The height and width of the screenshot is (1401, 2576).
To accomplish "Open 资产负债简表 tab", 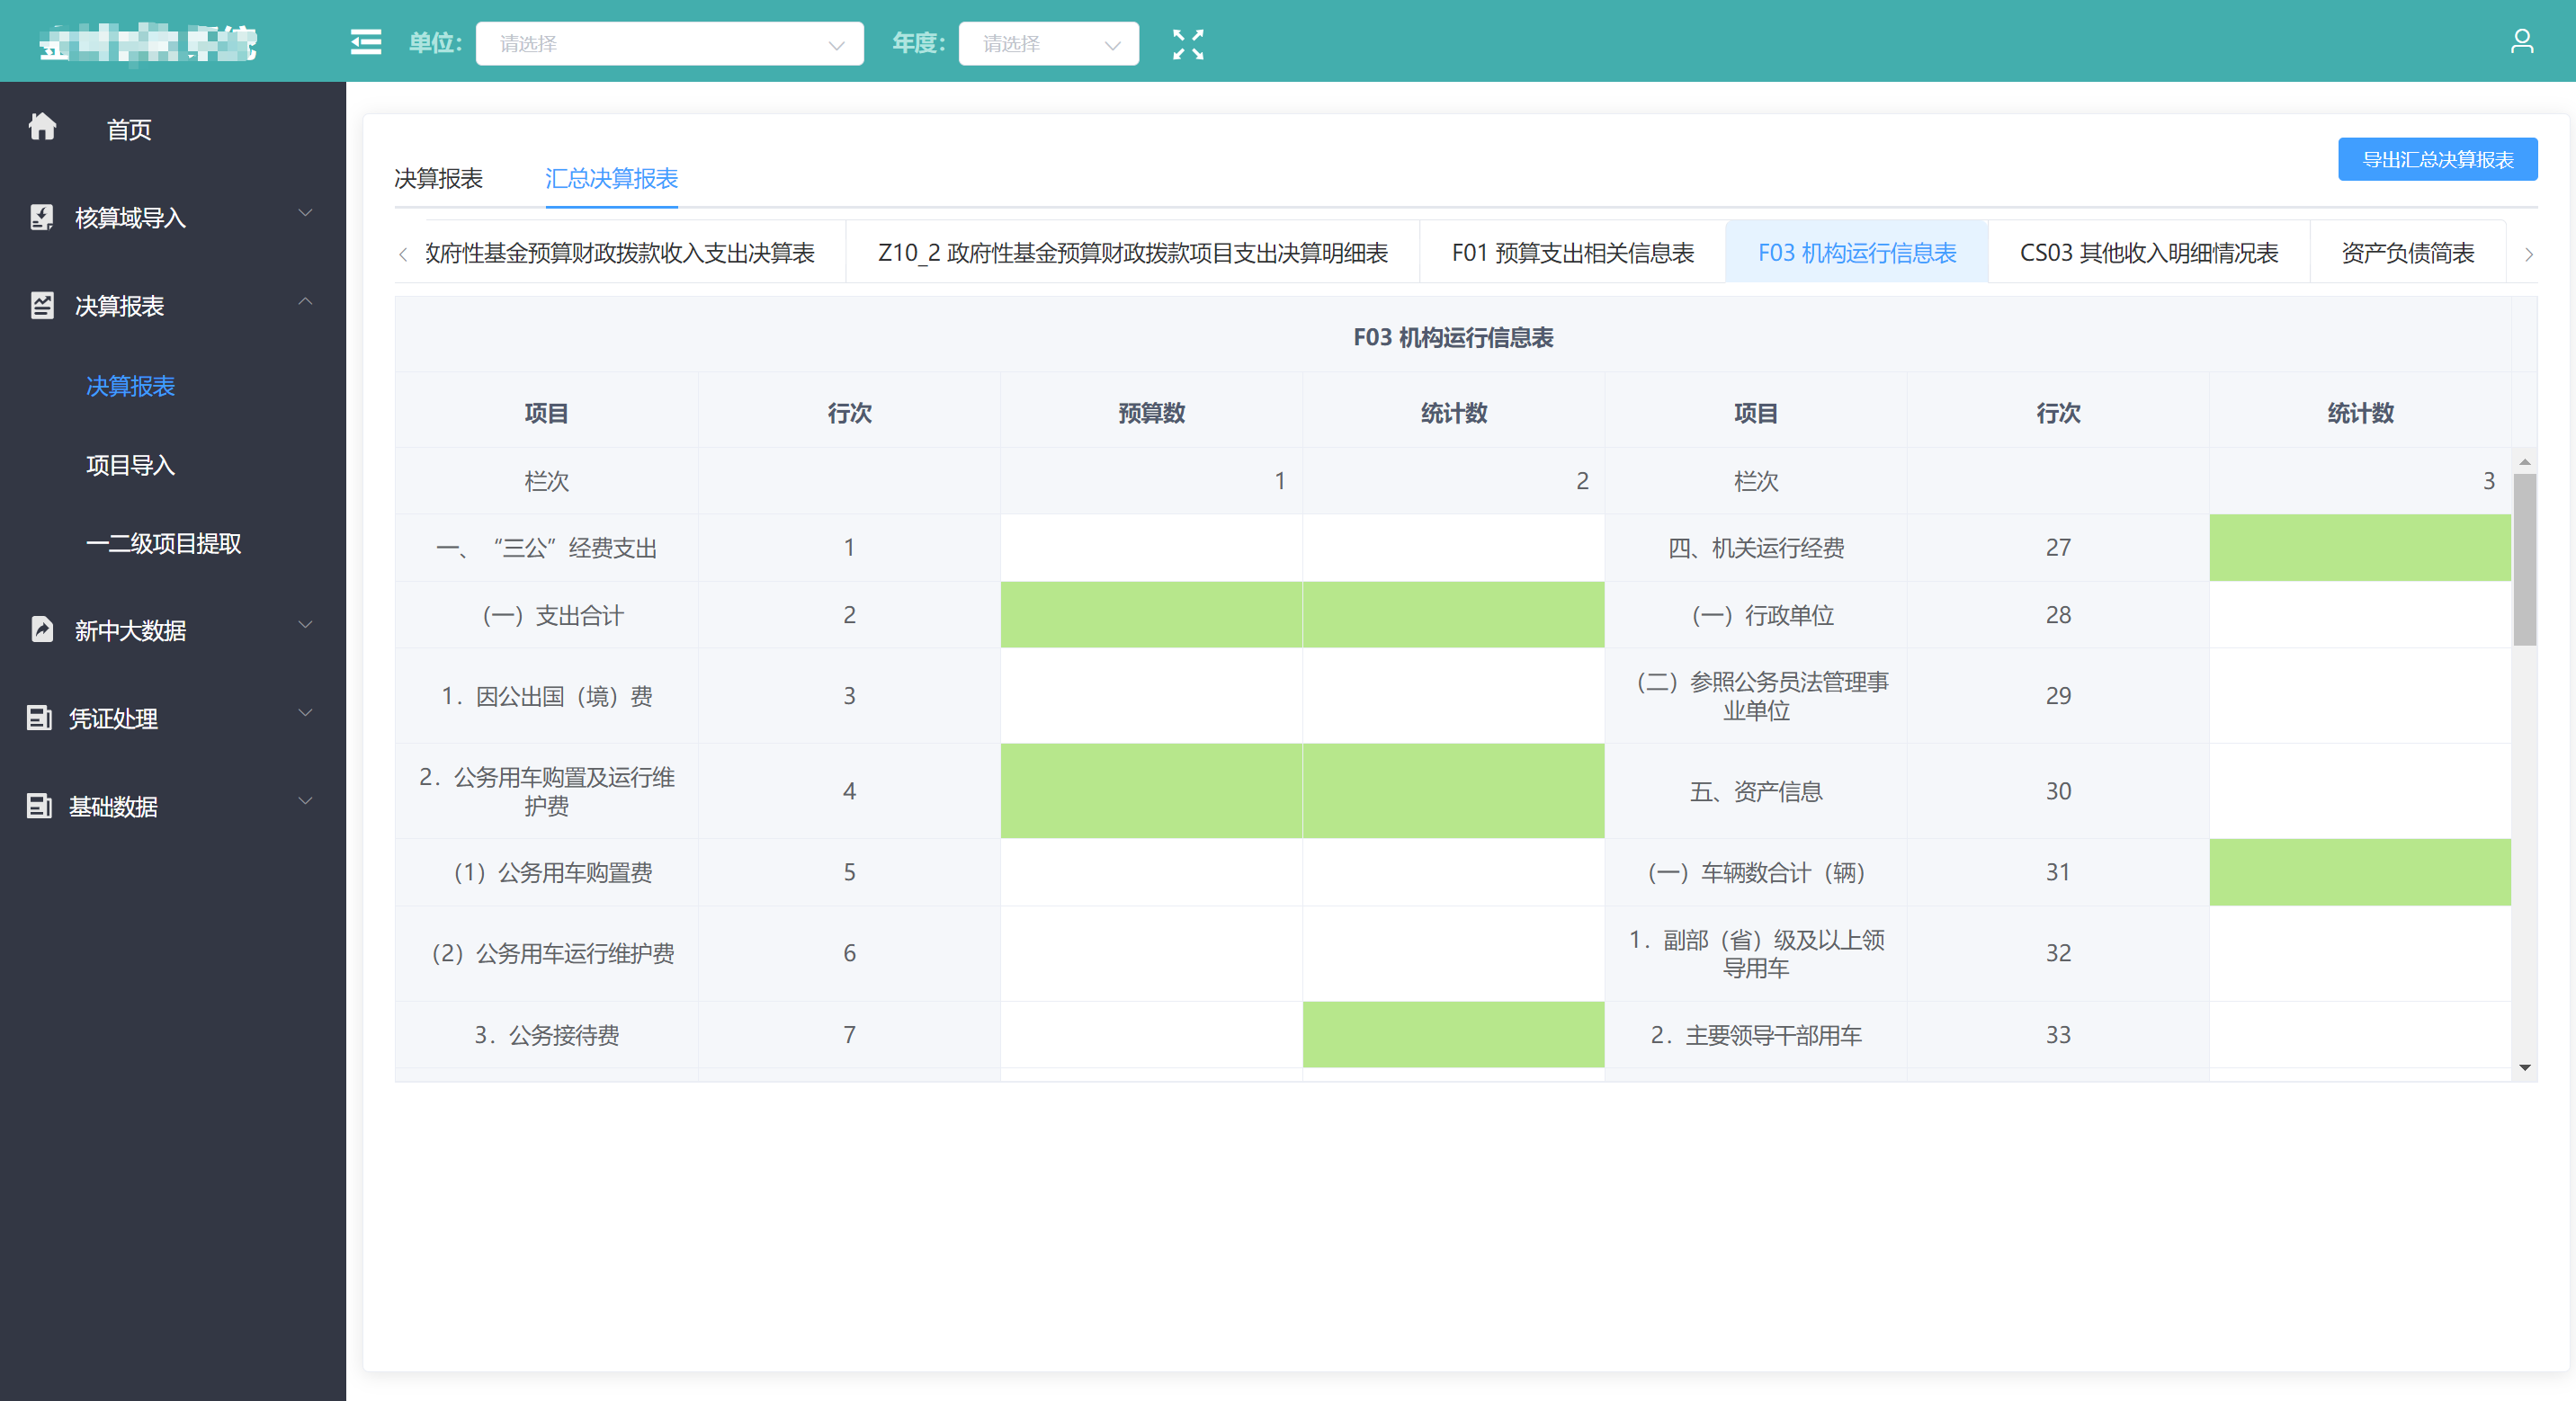I will pyautogui.click(x=2407, y=253).
